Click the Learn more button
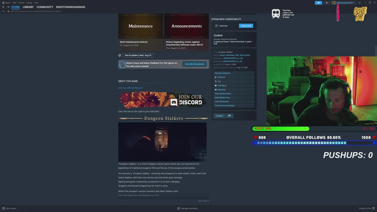The image size is (377, 212). click(x=246, y=26)
